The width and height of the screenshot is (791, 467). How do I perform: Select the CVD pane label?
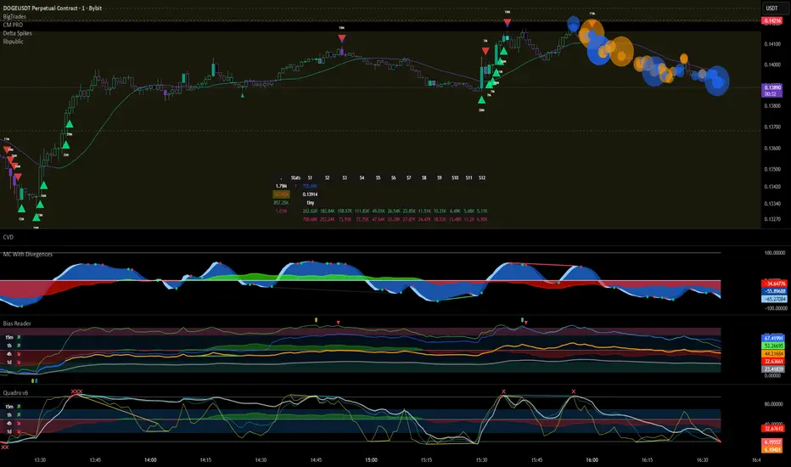click(8, 237)
